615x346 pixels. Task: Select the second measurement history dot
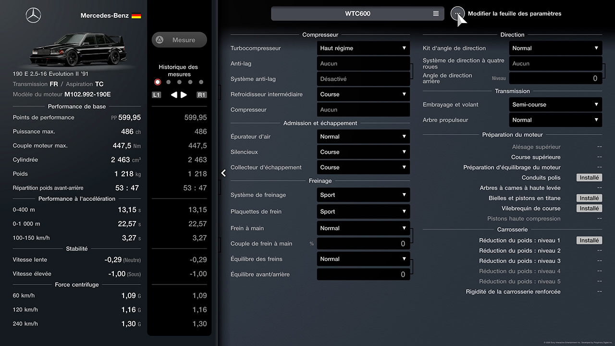pos(168,82)
